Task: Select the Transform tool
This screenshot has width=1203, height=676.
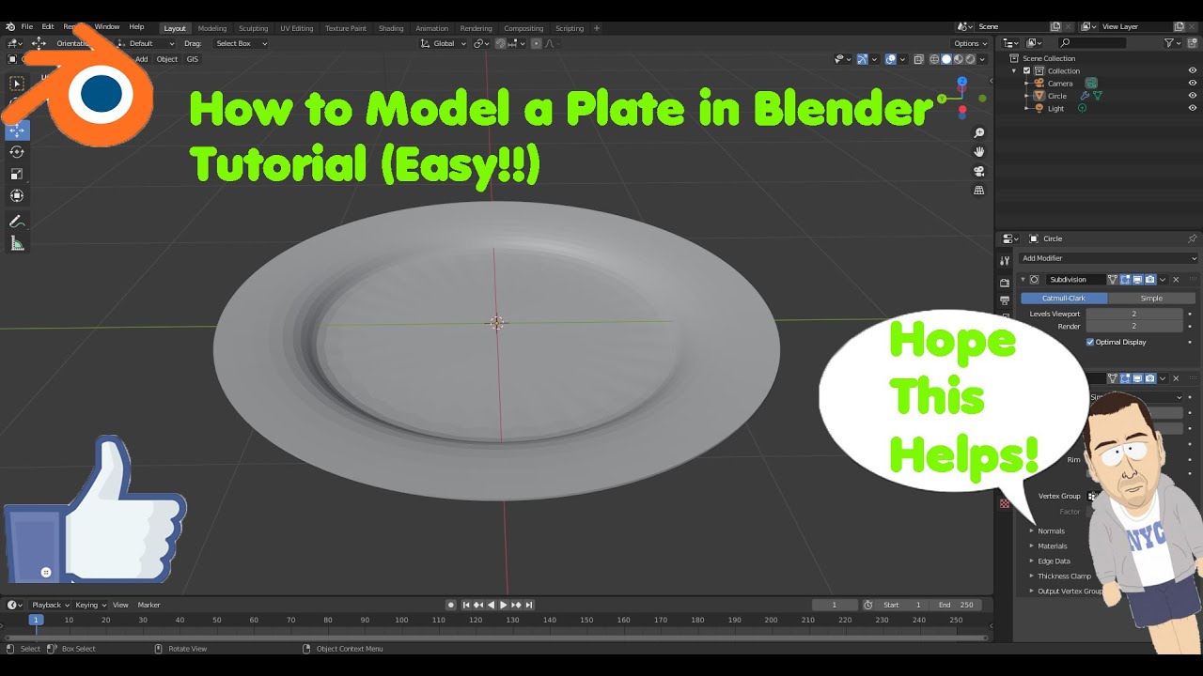Action: (x=16, y=195)
